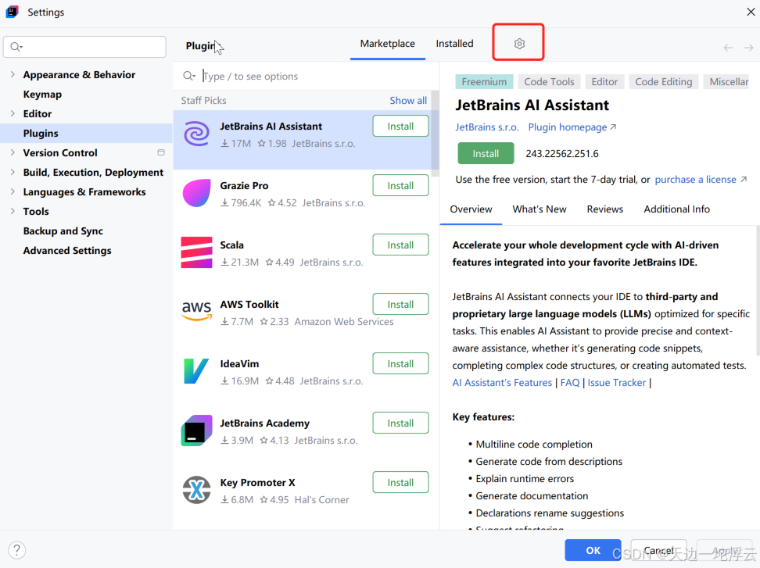Install the JetBrains Academy plugin
The width and height of the screenshot is (760, 568).
click(x=400, y=423)
